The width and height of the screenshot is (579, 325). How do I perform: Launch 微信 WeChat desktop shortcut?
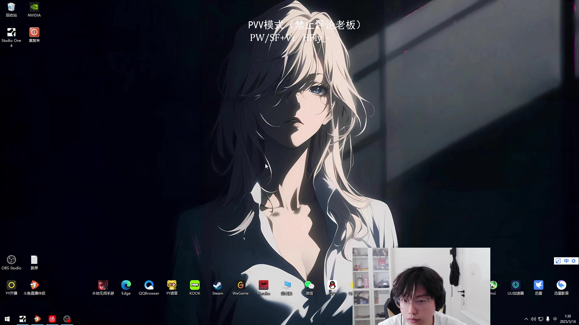click(x=309, y=288)
